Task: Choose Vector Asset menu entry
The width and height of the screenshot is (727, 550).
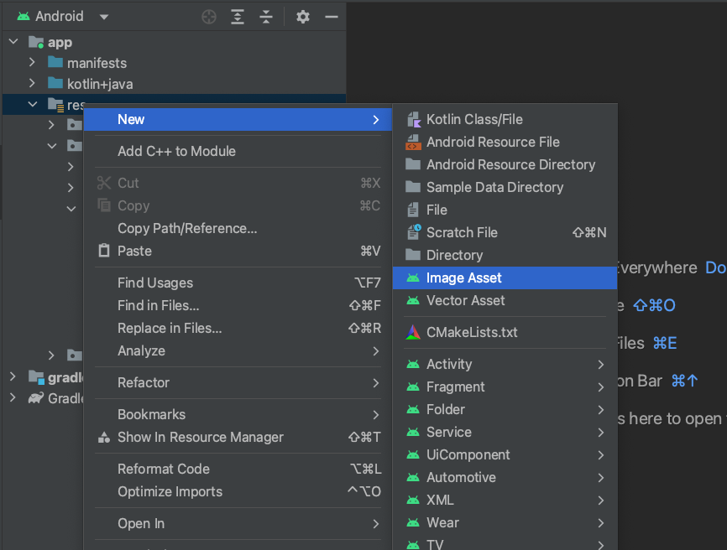Action: (x=465, y=301)
